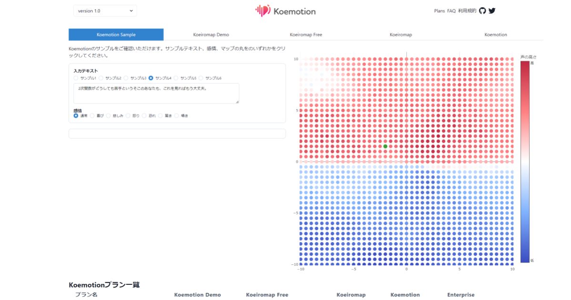The image size is (571, 300).
Task: Click the Koemotion logo in the header
Action: coord(285,11)
